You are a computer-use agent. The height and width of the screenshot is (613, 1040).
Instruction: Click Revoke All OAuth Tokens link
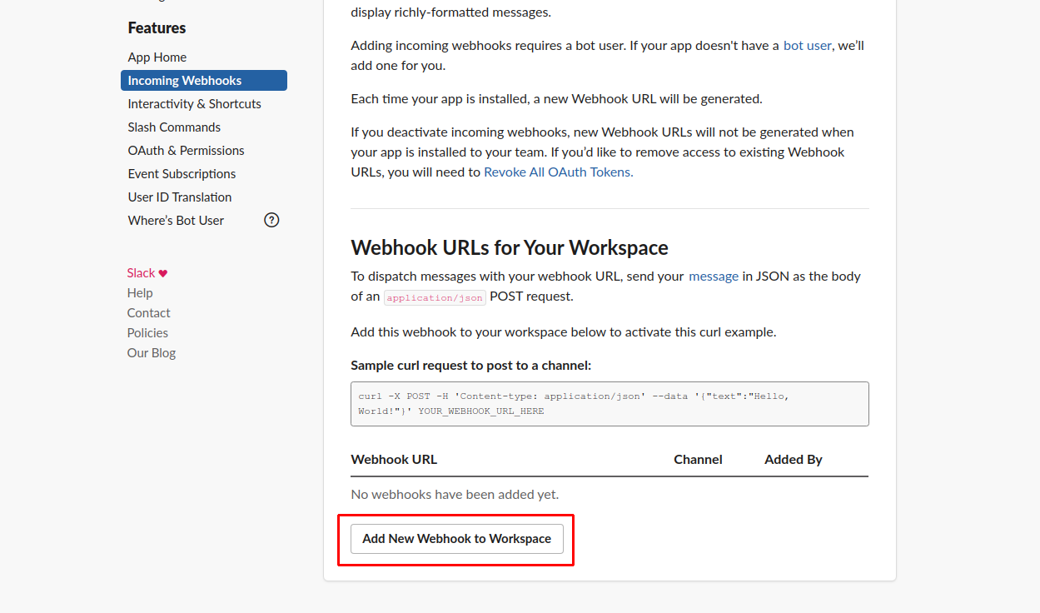point(559,172)
